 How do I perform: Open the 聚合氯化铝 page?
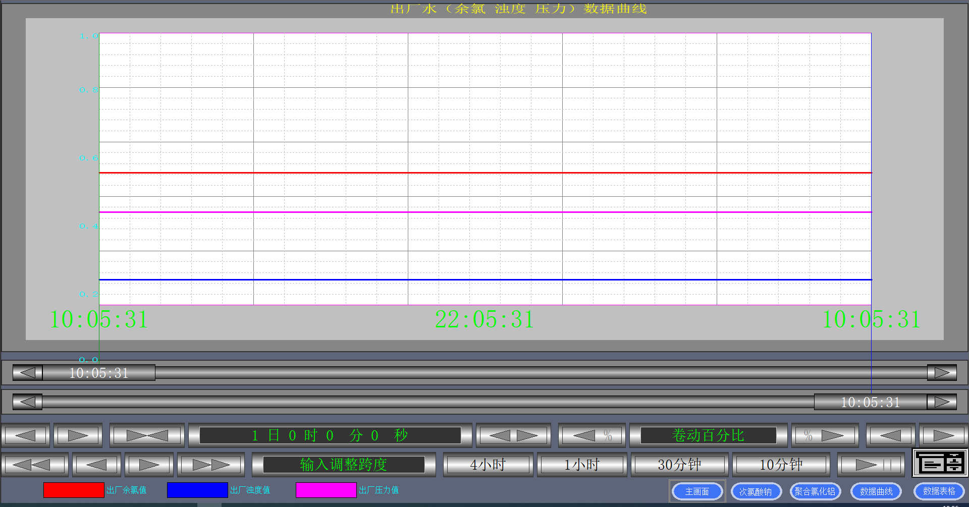pyautogui.click(x=815, y=491)
